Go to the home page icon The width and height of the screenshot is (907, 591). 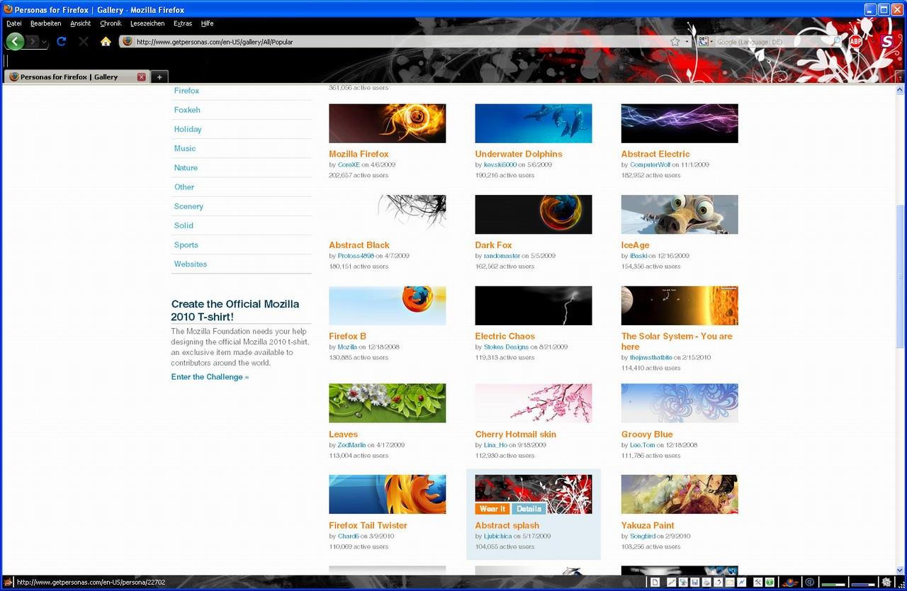pyautogui.click(x=106, y=42)
